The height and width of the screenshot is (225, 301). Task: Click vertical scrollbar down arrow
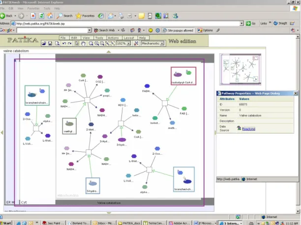[x=298, y=211]
